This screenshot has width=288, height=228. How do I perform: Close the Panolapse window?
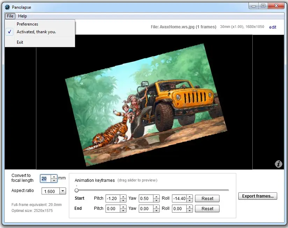point(276,6)
